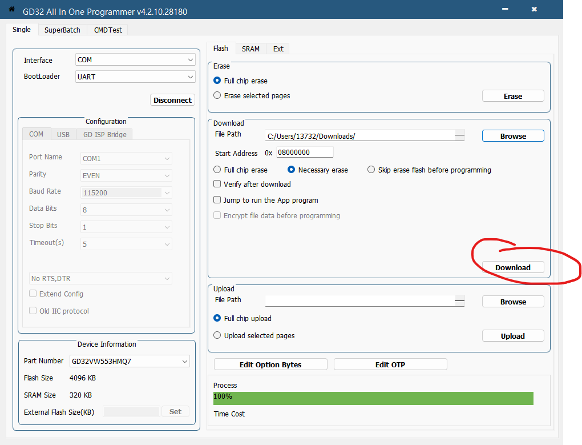Choose the Erase selected pages option

(x=217, y=95)
